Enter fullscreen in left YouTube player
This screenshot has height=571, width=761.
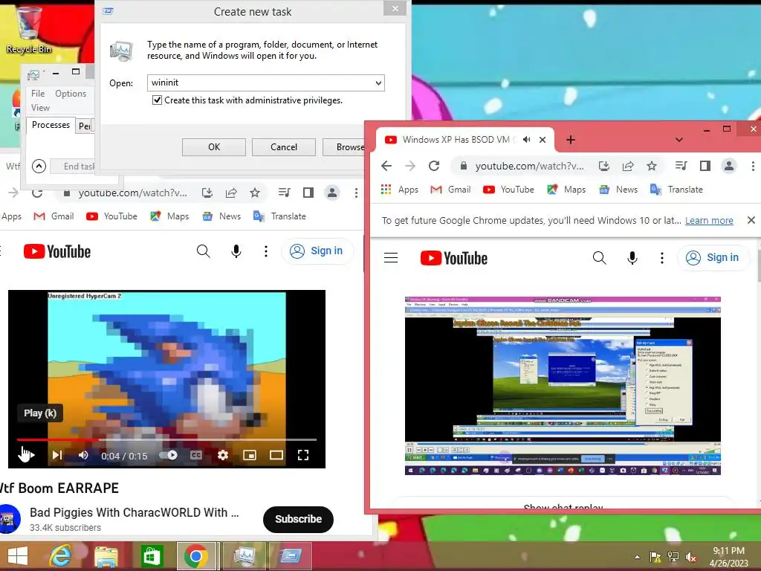click(x=303, y=455)
